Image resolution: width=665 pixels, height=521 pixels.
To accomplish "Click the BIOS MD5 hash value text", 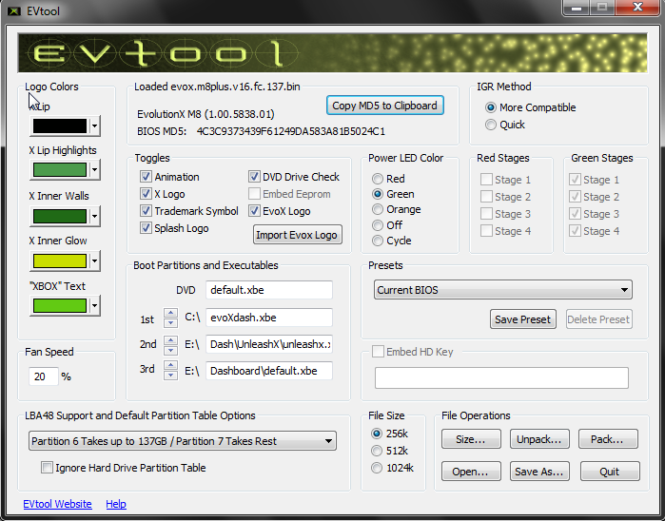I will point(291,131).
